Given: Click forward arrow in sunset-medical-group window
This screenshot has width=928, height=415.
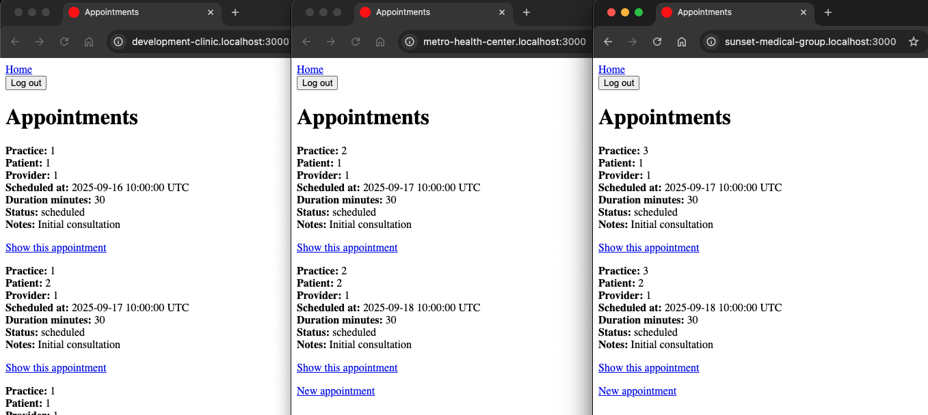Looking at the screenshot, I should [x=633, y=42].
